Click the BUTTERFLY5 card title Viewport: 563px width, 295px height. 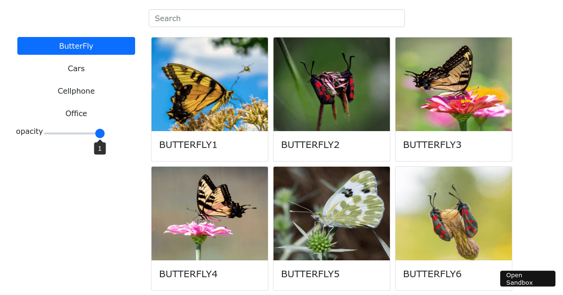[x=310, y=274]
